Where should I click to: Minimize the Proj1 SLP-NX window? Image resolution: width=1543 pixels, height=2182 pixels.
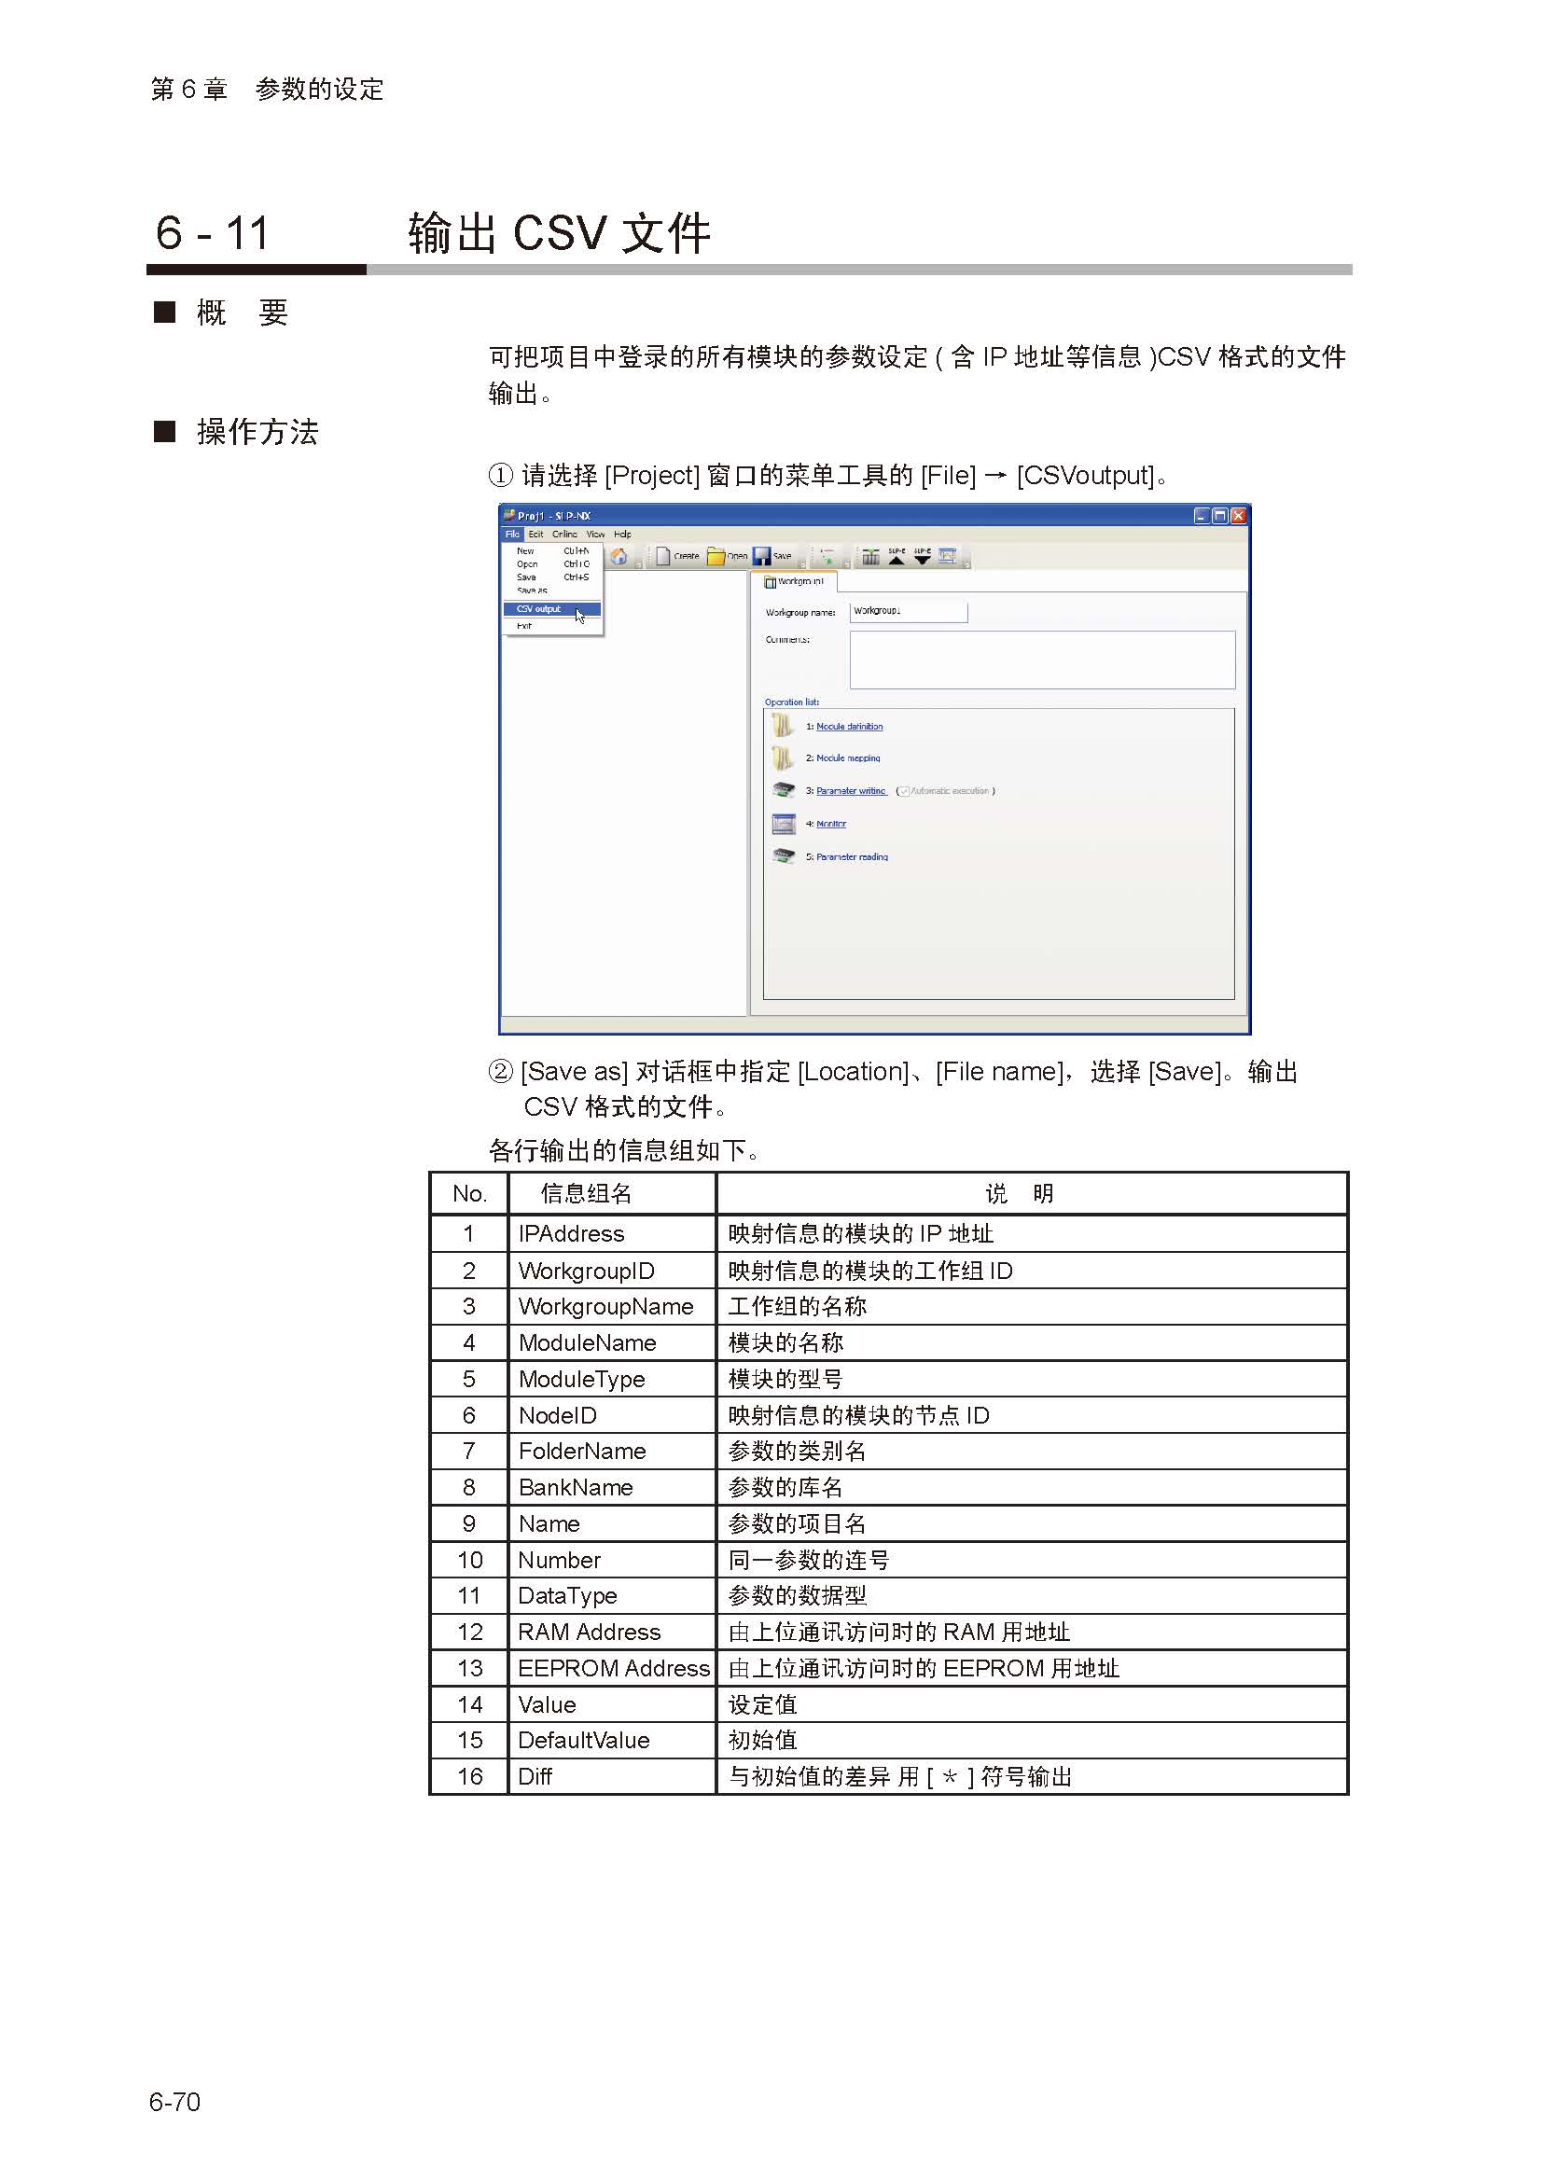(x=1201, y=516)
